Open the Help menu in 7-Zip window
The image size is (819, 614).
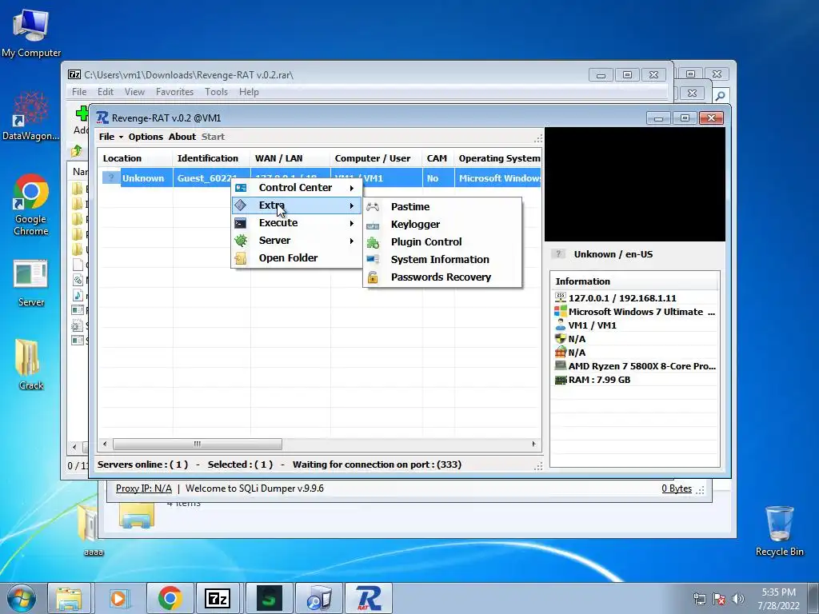249,92
